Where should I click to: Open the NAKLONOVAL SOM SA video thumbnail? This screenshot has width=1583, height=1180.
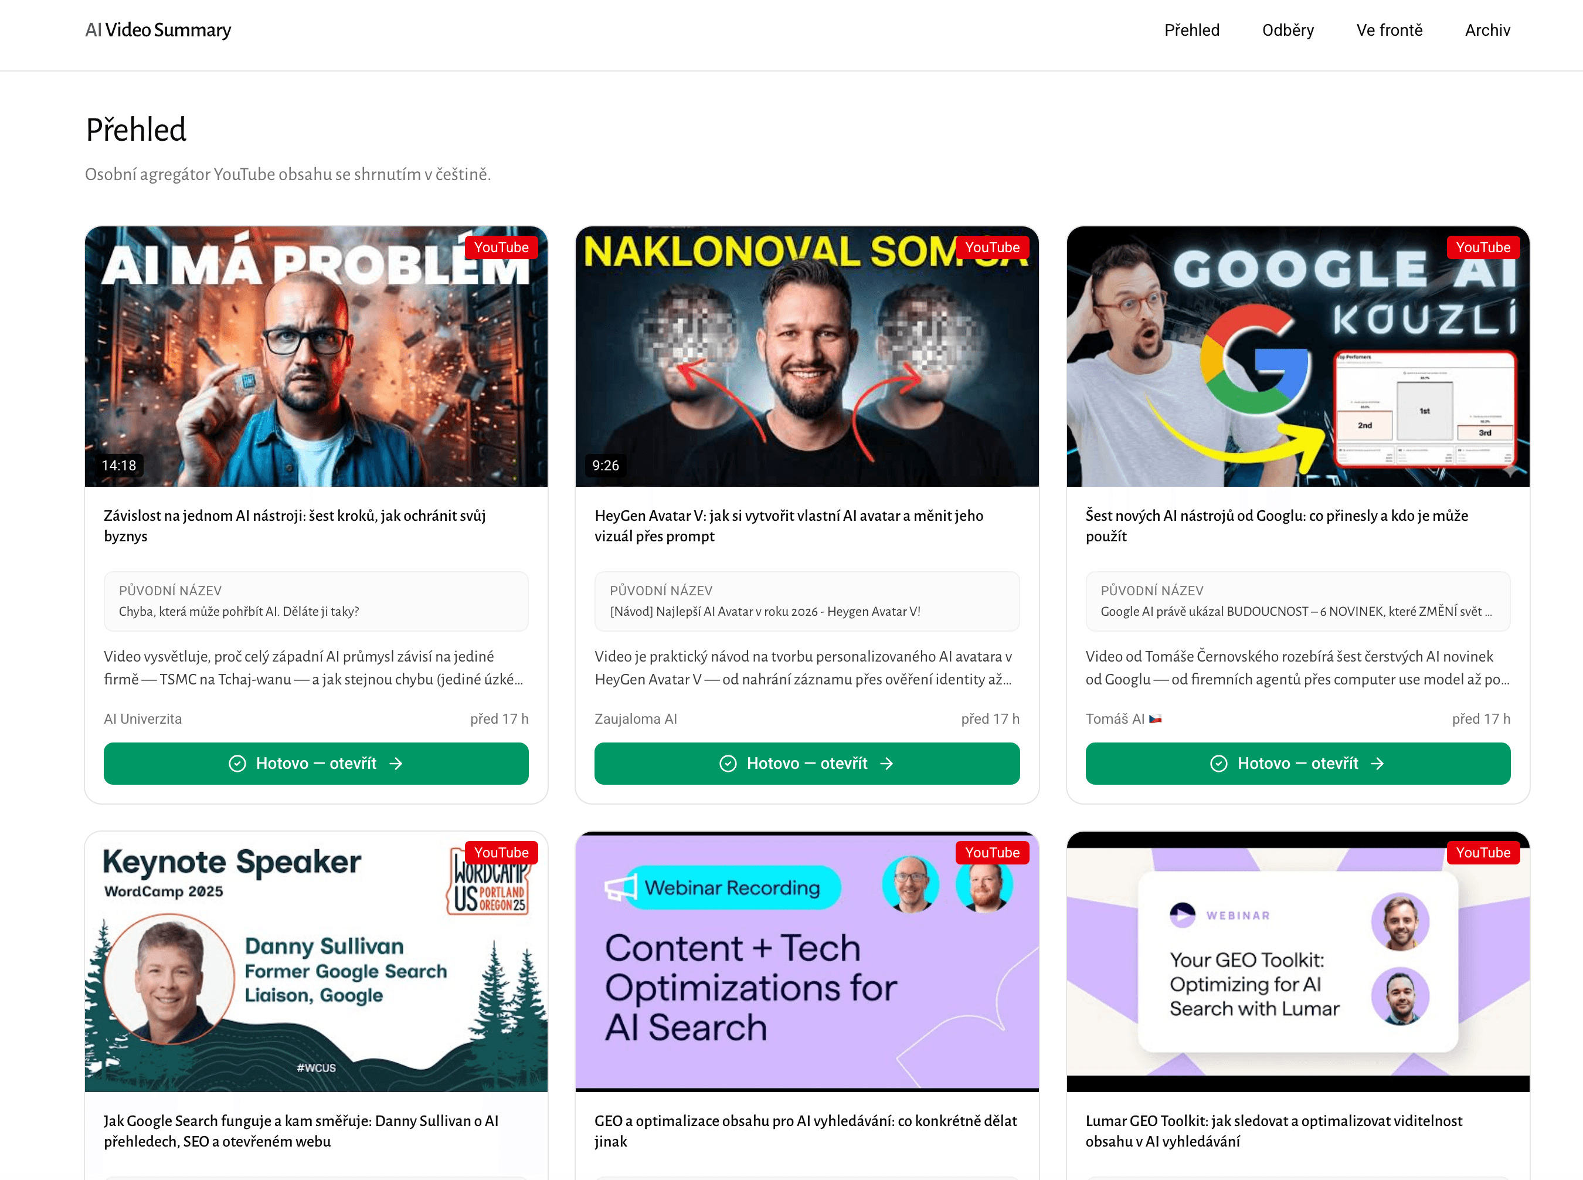click(x=807, y=357)
